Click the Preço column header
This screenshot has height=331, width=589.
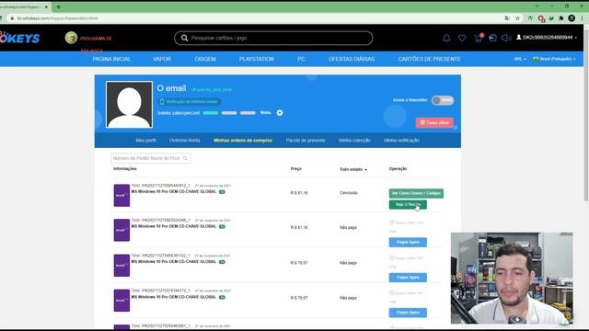[x=296, y=169]
